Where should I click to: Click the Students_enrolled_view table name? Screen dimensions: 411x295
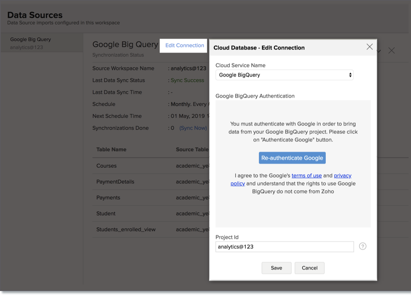coord(126,229)
